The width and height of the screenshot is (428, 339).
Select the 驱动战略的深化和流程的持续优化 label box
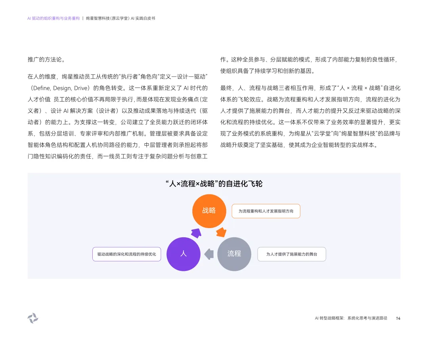pyautogui.click(x=127, y=254)
